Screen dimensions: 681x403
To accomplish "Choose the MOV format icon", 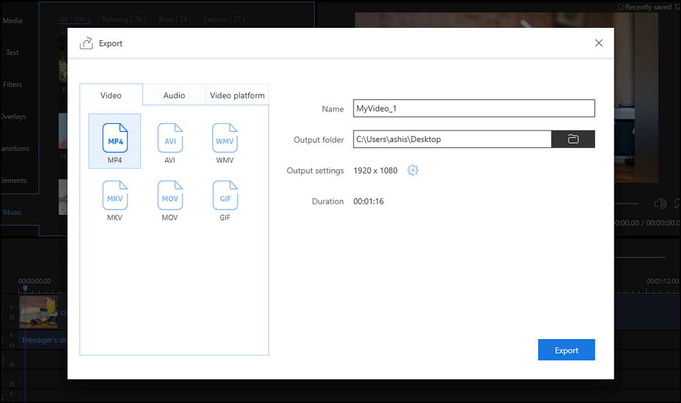I will [170, 196].
